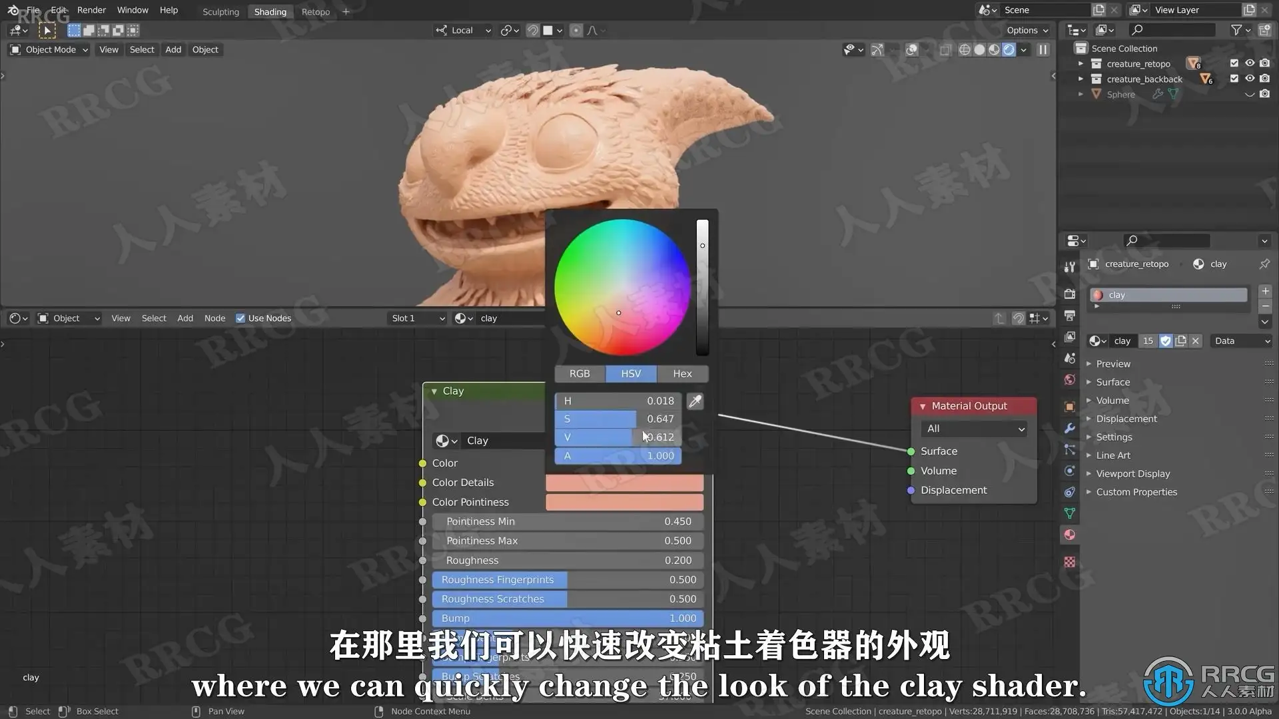
Task: Switch color picker to Hex mode
Action: pos(682,373)
